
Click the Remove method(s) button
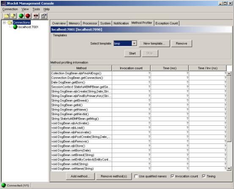click(x=114, y=176)
